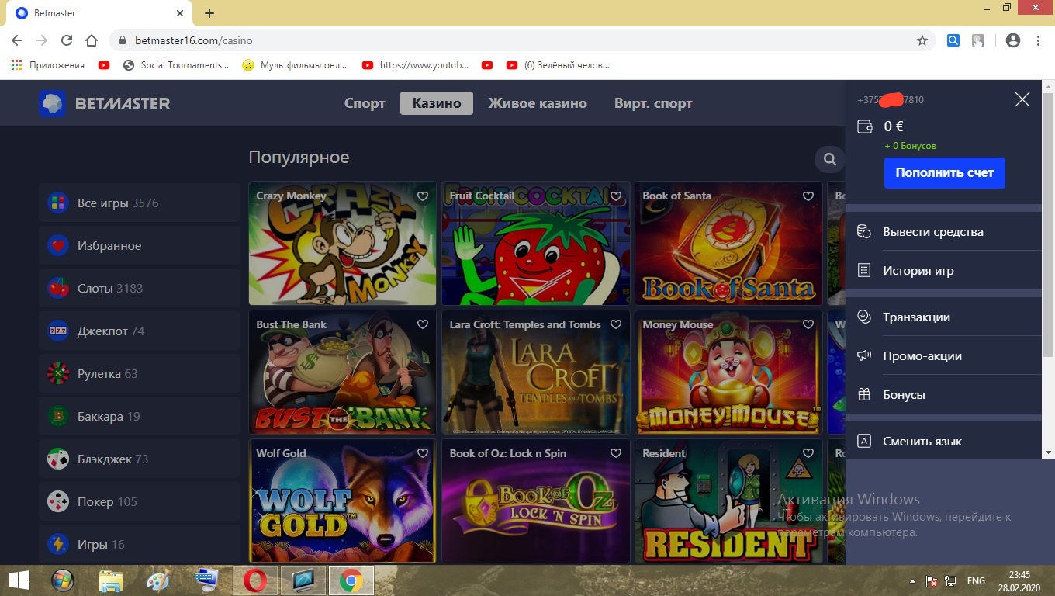Screen dimensions: 1055x596
Task: Favorite the Crazy Monkey game heart
Action: [423, 196]
